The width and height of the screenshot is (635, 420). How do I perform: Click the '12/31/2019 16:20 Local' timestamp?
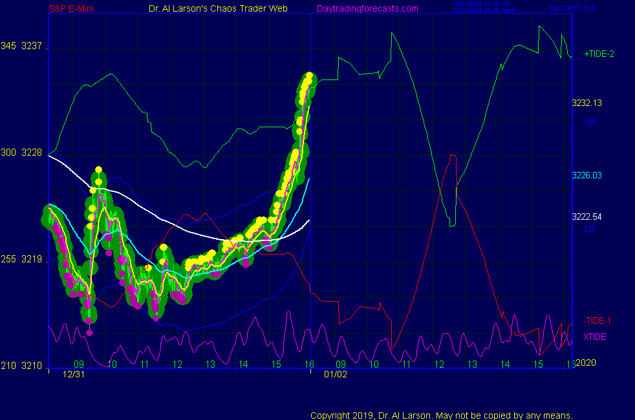484,10
